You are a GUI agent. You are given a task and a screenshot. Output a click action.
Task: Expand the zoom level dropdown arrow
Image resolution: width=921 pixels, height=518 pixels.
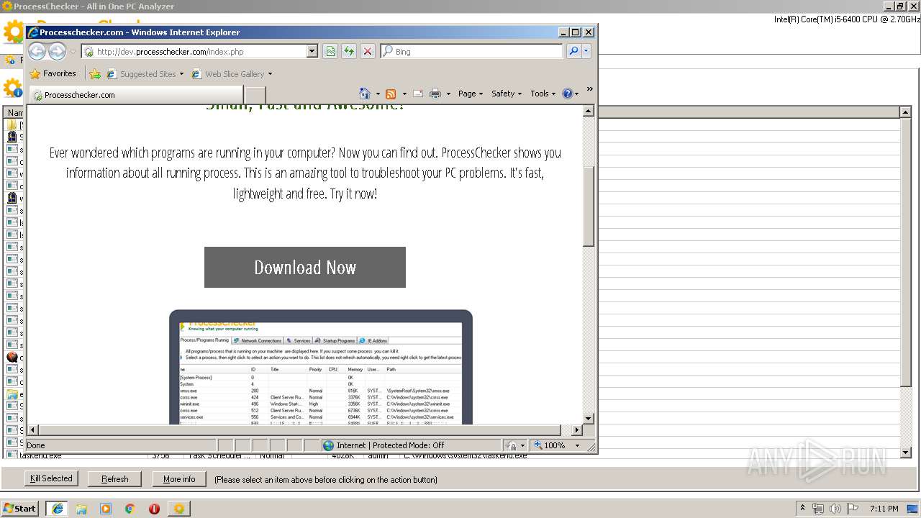point(577,445)
